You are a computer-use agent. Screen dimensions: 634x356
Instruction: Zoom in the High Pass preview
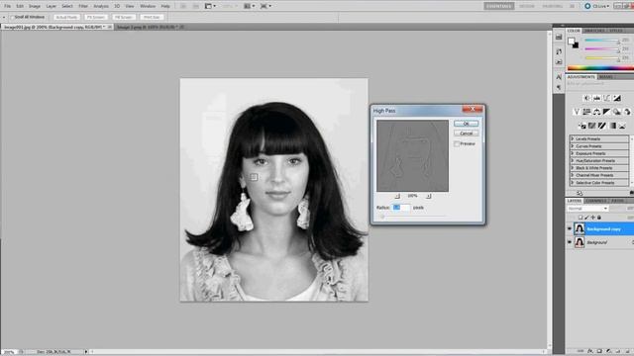point(428,196)
